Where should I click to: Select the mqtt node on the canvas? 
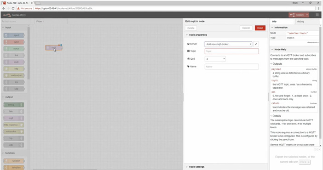pos(54,48)
